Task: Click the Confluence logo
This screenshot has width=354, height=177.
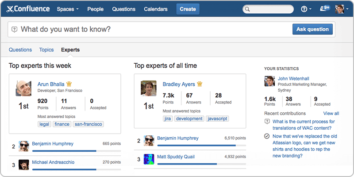Action: click(x=28, y=9)
